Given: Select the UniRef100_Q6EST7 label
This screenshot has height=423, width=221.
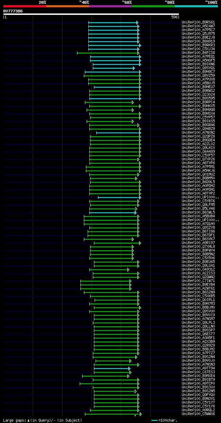Looking at the screenshot, I should (x=198, y=334).
